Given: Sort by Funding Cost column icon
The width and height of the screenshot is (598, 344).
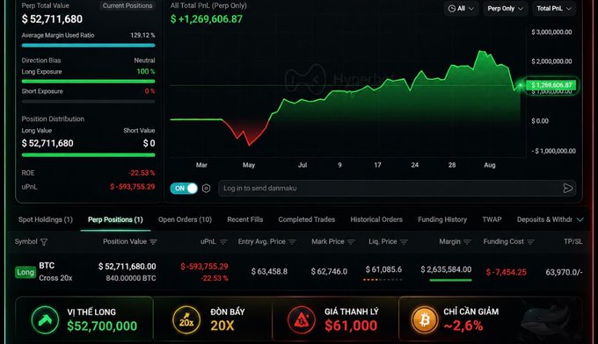Looking at the screenshot, I should [x=530, y=242].
